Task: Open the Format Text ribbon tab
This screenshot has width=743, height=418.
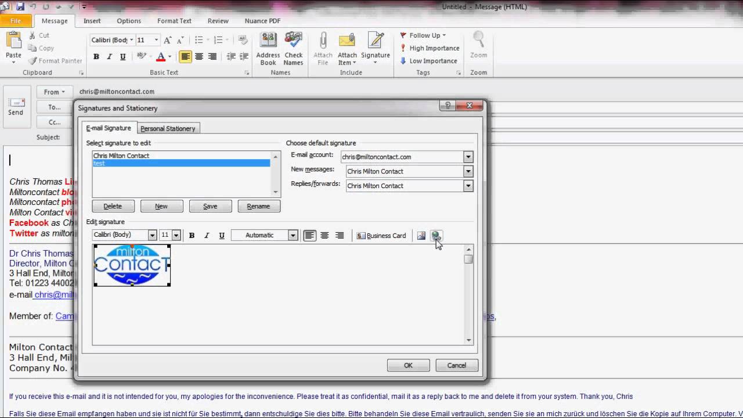Action: point(174,21)
